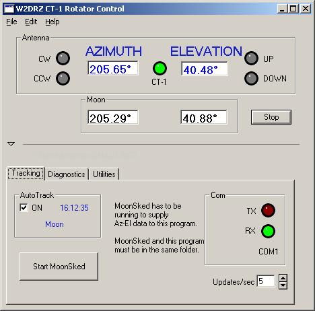The height and width of the screenshot is (311, 315).
Task: Open the Edit menu
Action: click(31, 22)
